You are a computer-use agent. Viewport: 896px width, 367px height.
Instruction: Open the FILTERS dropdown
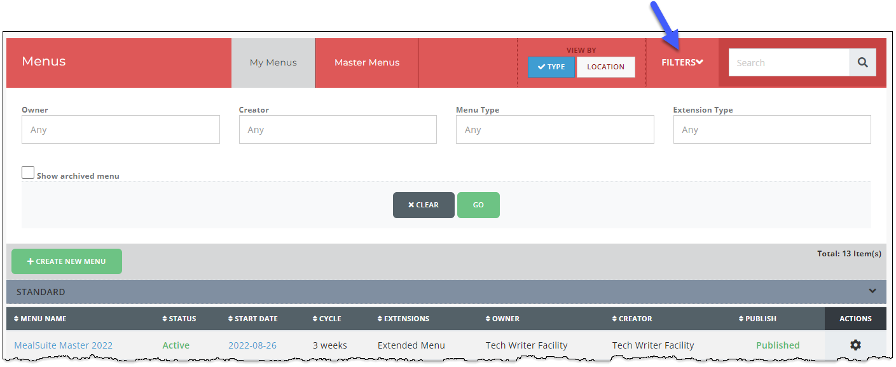[x=683, y=62]
